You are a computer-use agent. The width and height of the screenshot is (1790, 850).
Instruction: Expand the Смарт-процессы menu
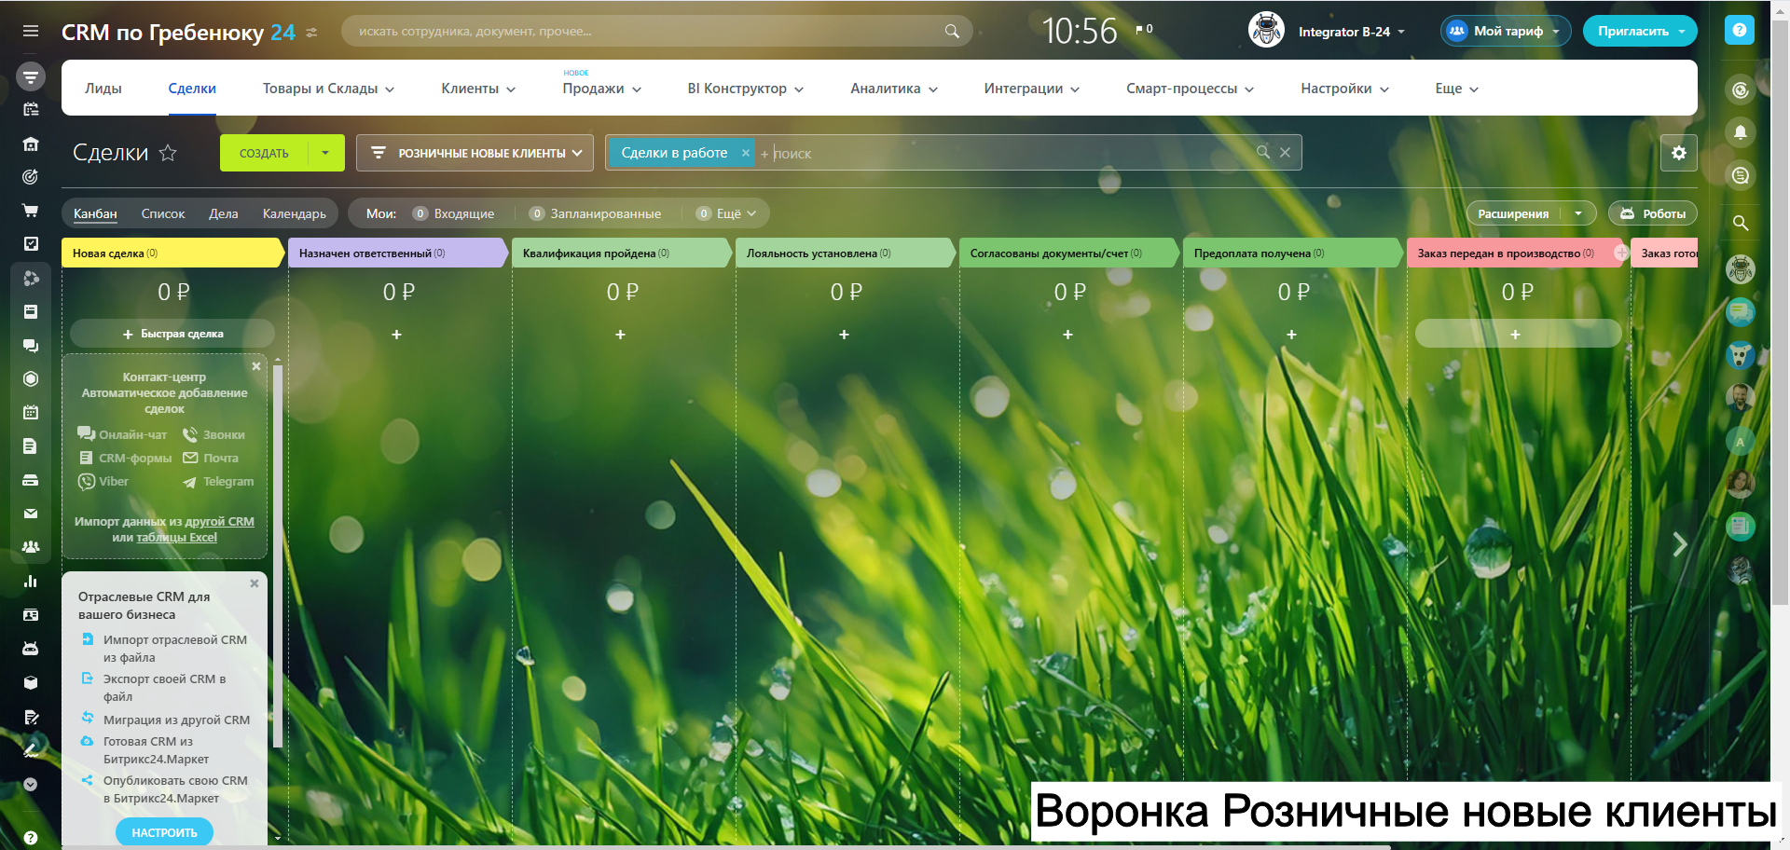coord(1190,89)
